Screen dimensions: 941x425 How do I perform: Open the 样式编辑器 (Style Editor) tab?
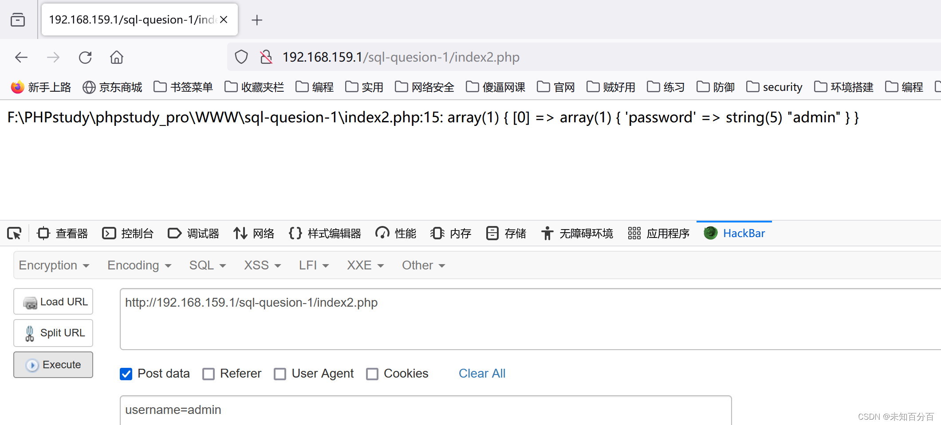[x=325, y=233]
